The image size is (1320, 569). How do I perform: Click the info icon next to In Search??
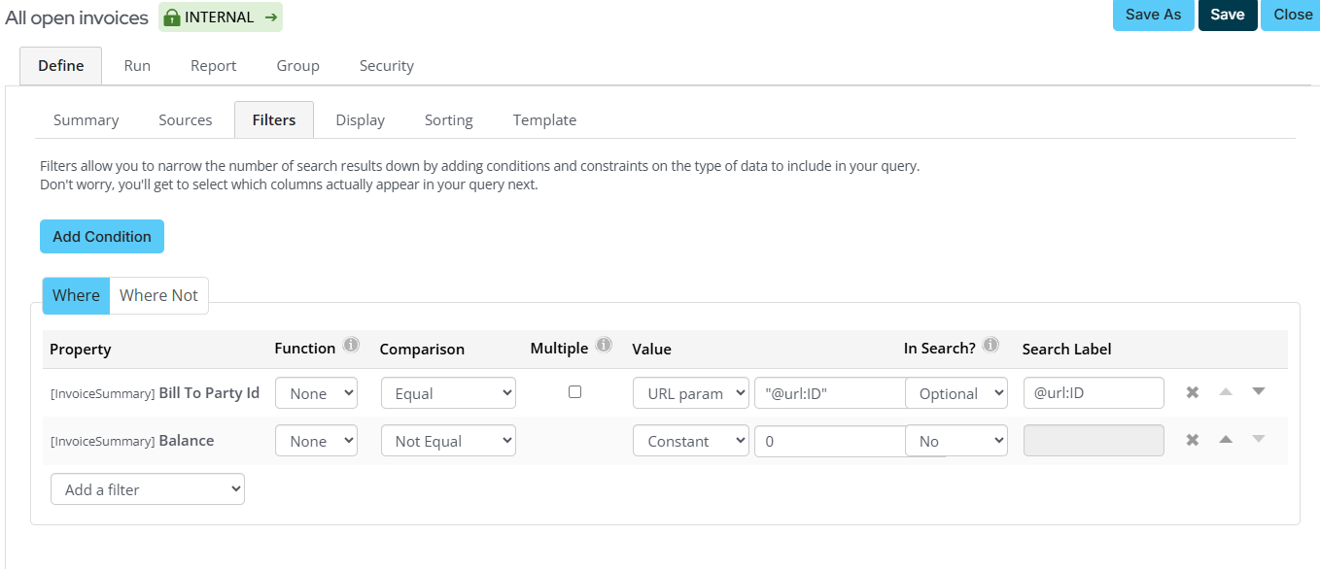click(x=990, y=346)
